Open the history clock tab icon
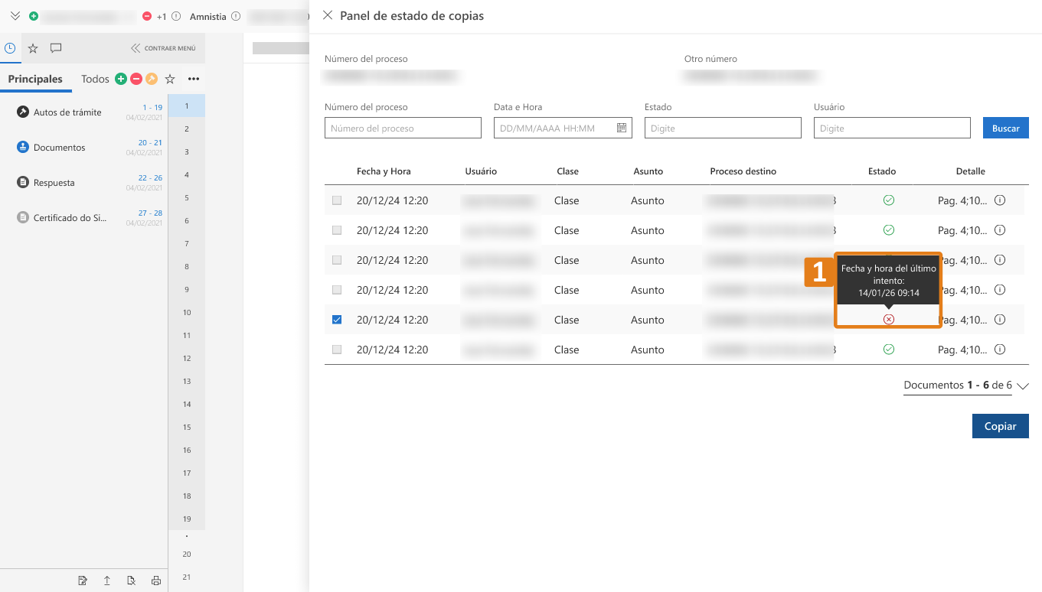The width and height of the screenshot is (1042, 592). (x=10, y=47)
